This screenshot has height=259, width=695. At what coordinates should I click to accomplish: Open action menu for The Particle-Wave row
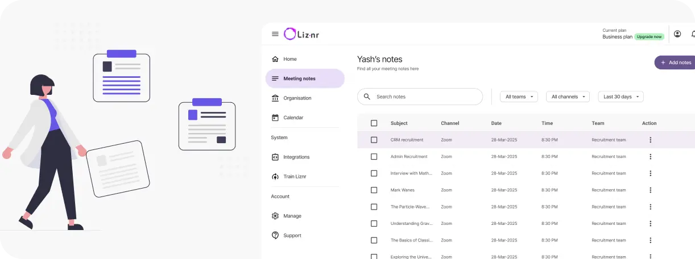[x=651, y=207]
